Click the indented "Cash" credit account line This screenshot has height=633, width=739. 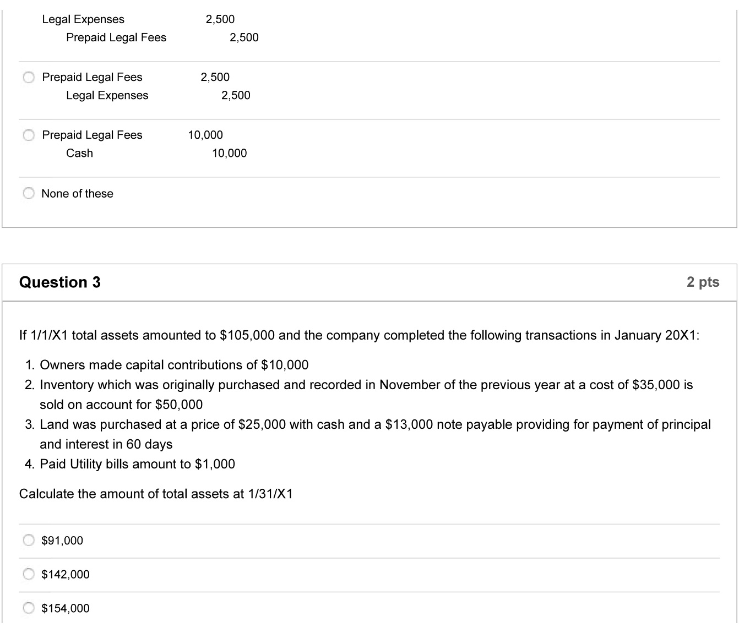(79, 153)
